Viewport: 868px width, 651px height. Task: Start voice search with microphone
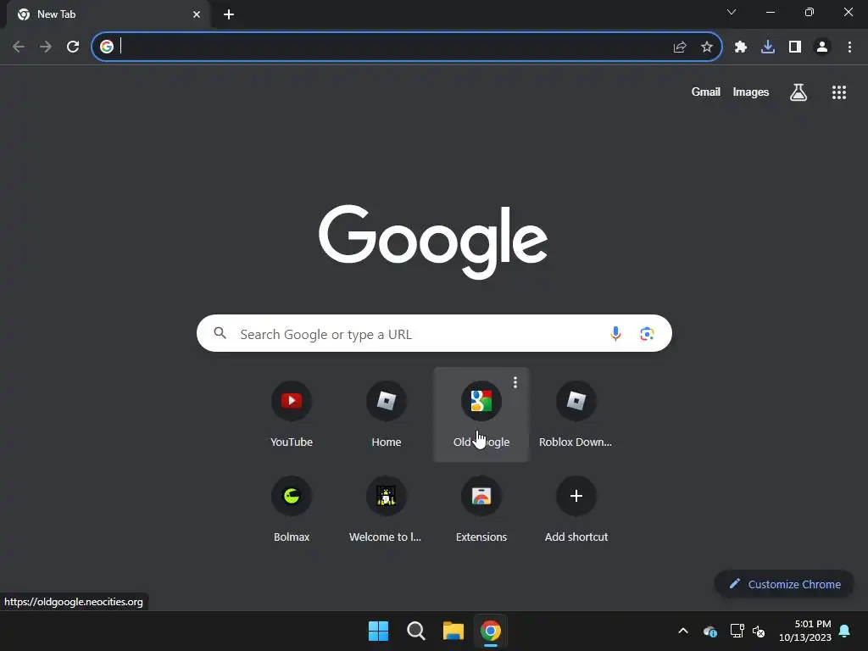coord(615,333)
